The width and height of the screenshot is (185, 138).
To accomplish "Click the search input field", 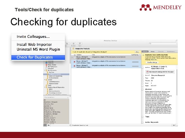I will click(x=163, y=43).
